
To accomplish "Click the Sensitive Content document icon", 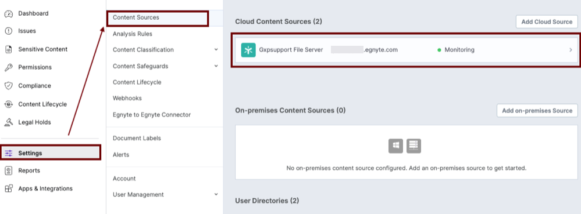I will (x=9, y=49).
